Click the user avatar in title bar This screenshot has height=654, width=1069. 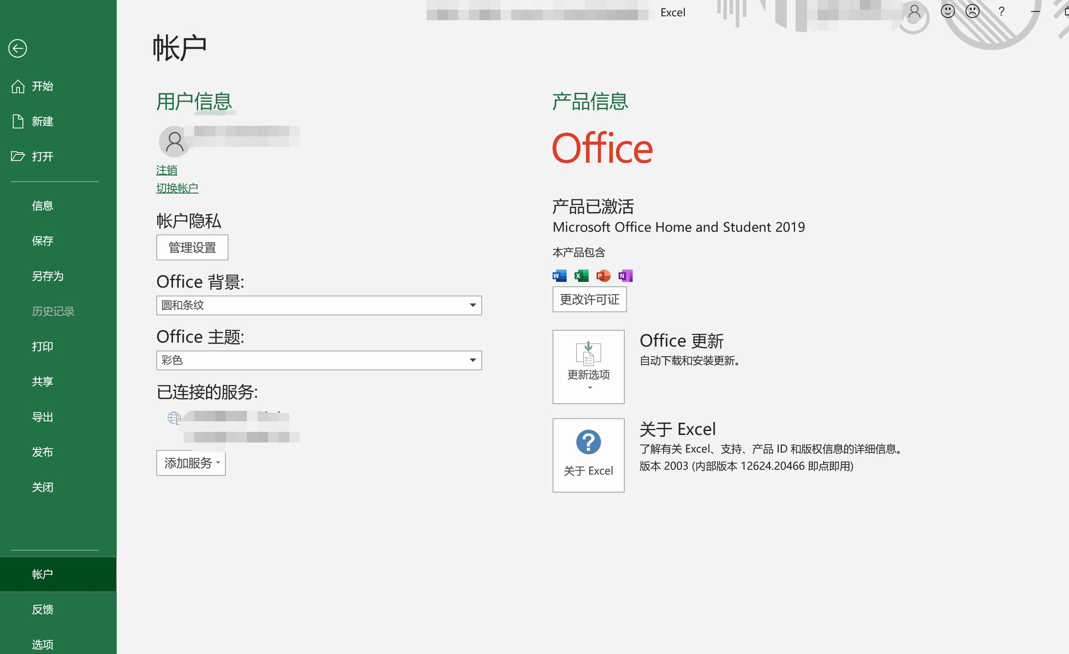tap(914, 12)
